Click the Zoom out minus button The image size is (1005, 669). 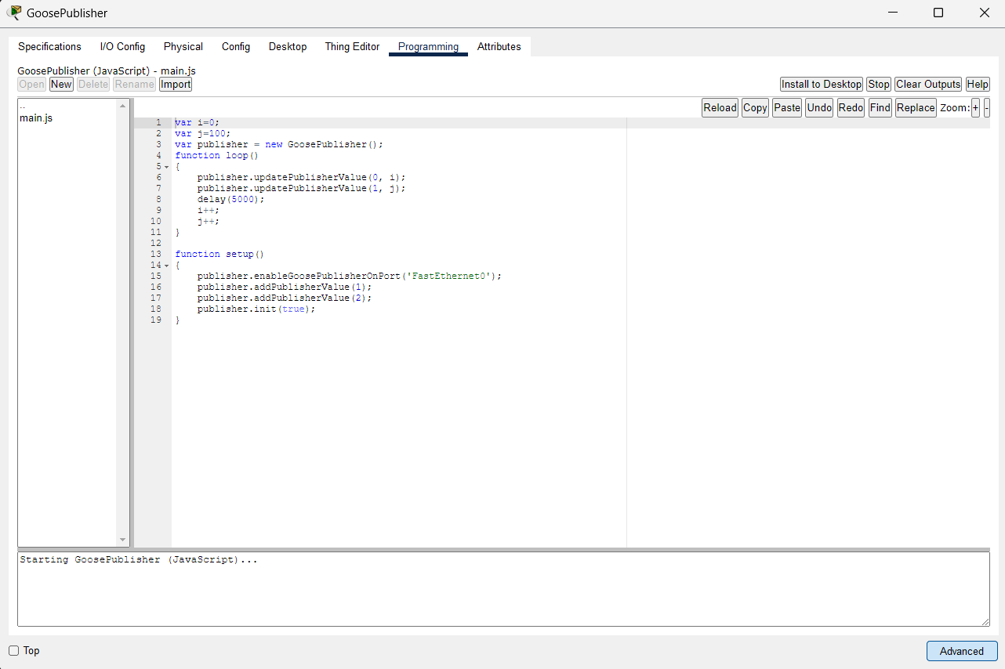[986, 108]
